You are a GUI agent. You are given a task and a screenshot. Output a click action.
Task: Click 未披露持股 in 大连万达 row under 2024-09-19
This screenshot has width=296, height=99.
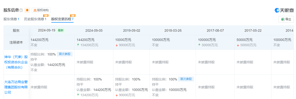(x=39, y=87)
